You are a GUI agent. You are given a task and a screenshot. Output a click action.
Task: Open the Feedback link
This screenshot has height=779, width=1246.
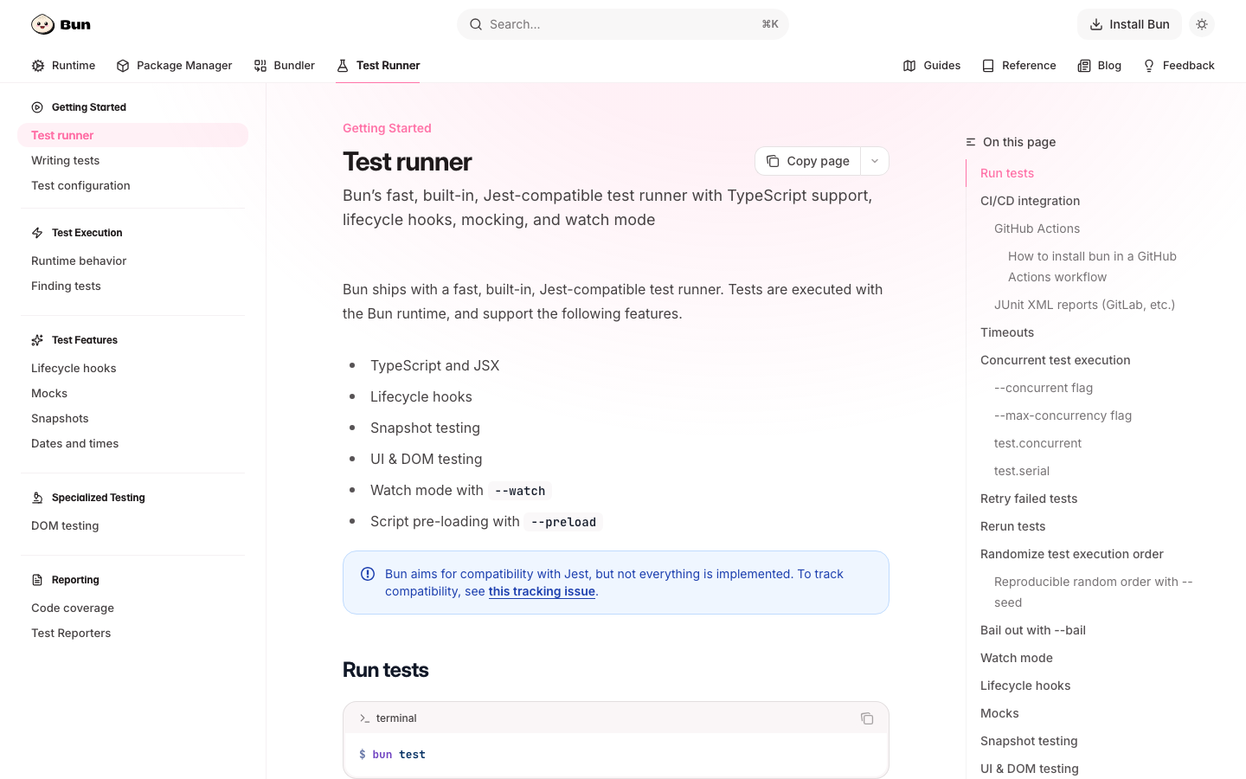tap(1179, 66)
